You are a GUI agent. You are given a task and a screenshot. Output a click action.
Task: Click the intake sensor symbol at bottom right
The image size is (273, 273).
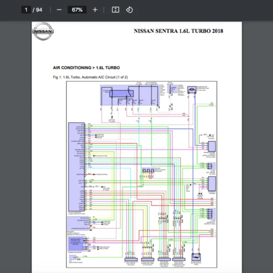(x=197, y=257)
